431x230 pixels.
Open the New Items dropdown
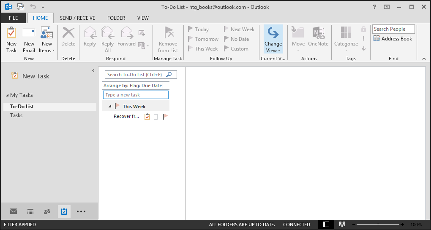tap(47, 40)
